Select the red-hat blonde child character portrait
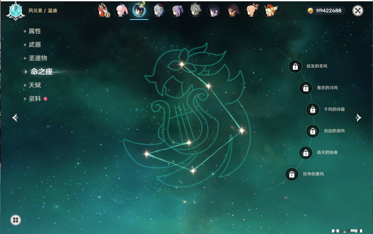Viewport: 373px width, 234px height. point(270,11)
